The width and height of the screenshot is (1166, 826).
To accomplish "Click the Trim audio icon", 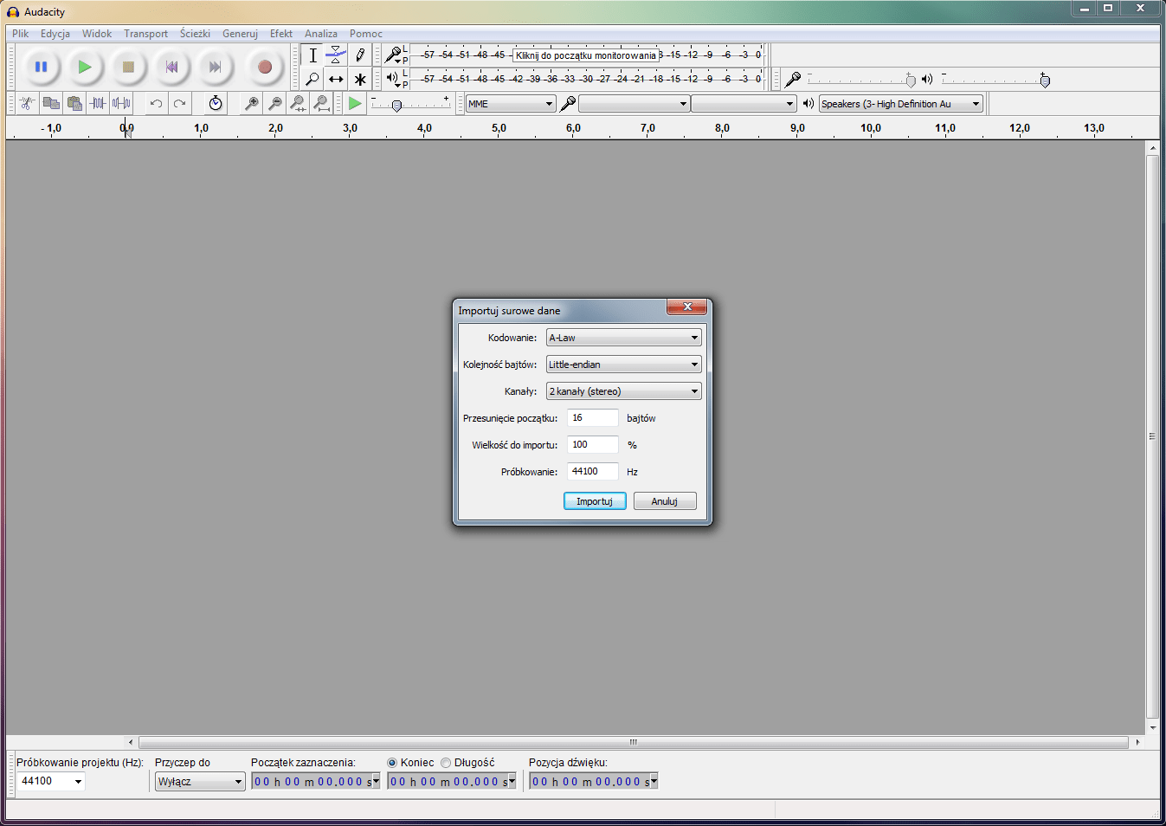I will [98, 104].
